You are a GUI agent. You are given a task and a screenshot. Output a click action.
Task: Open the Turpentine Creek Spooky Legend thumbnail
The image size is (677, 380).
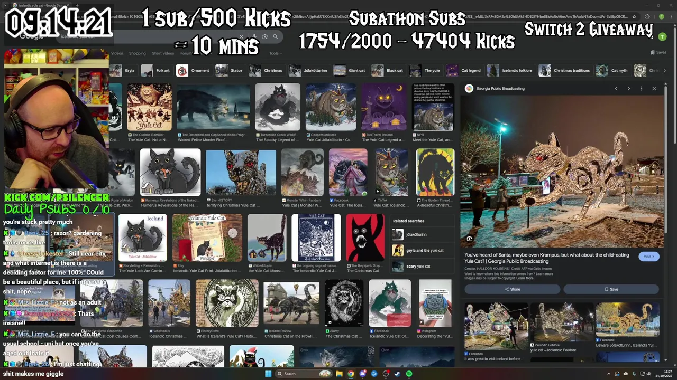[x=278, y=107]
